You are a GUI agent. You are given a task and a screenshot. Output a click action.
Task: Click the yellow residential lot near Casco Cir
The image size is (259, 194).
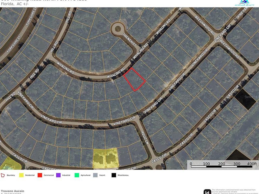[x=105, y=158]
